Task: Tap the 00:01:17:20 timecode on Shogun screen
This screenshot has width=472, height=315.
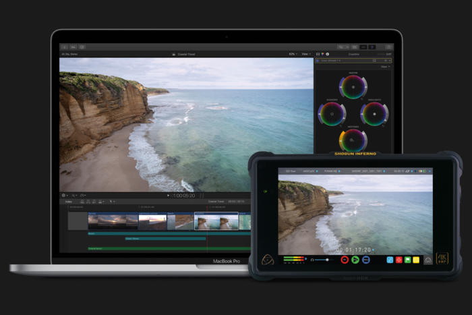Action: click(353, 250)
